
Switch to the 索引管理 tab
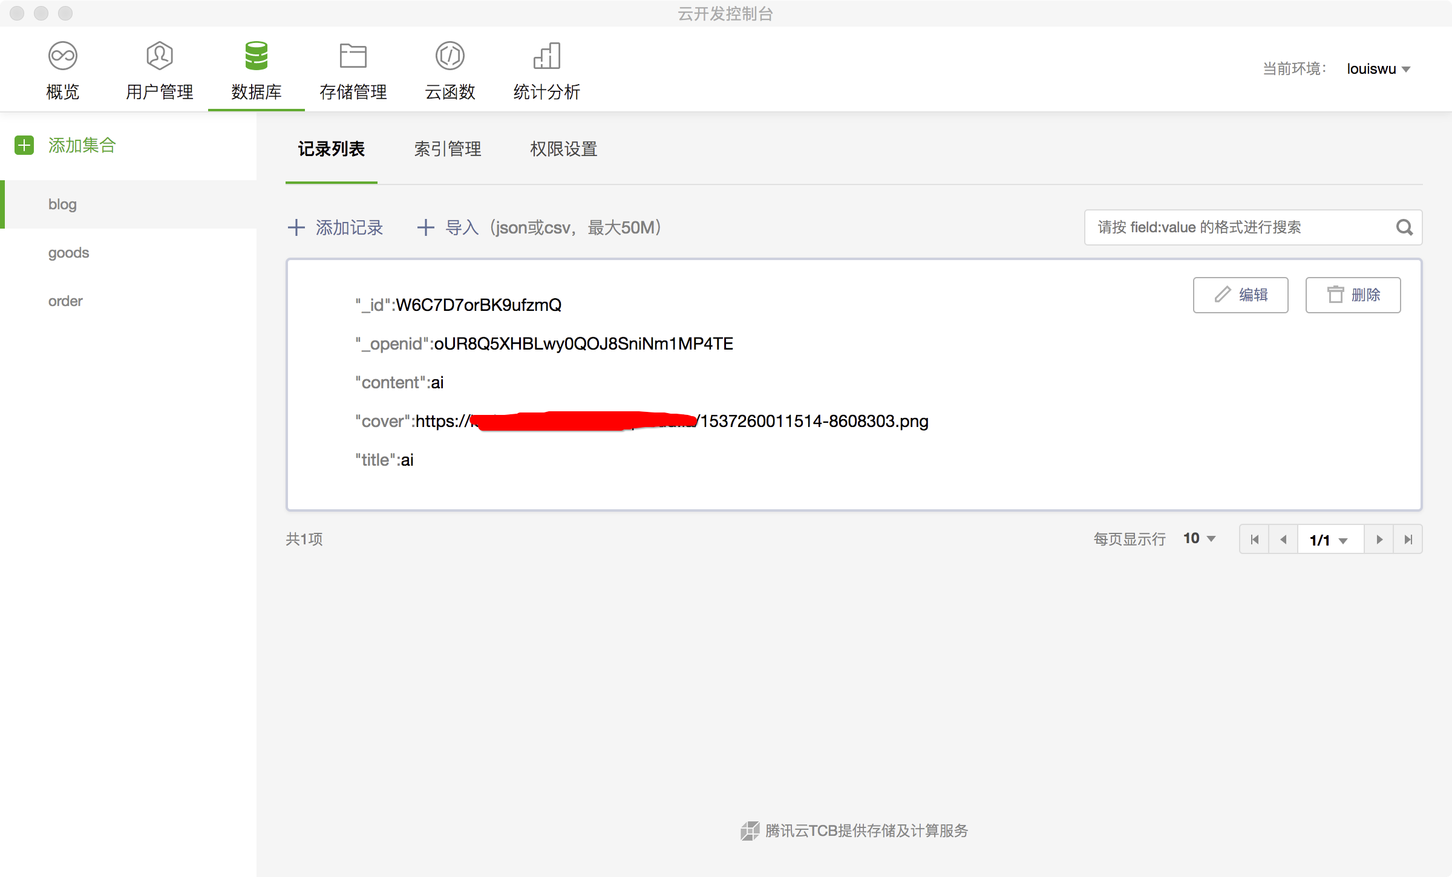point(448,149)
